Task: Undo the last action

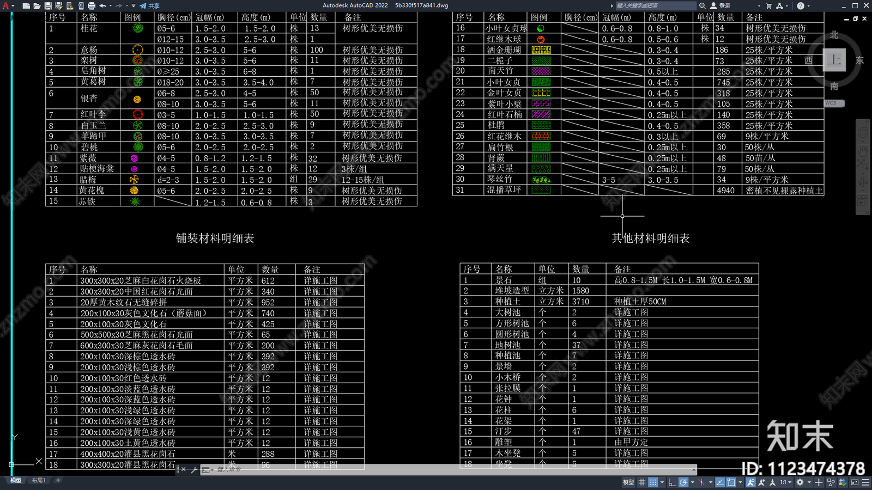Action: pos(102,5)
